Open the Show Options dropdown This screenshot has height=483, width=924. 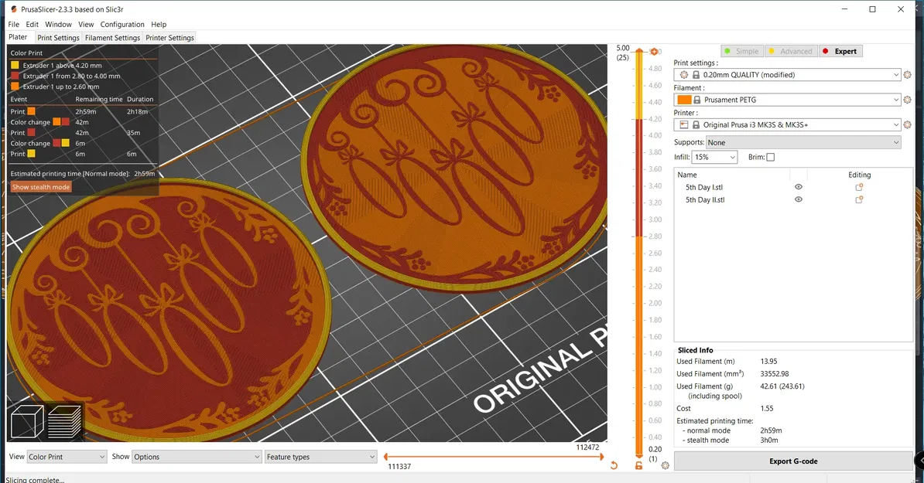coord(197,457)
